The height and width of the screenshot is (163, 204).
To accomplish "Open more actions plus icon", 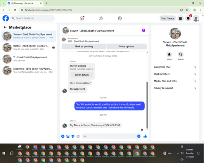I will pyautogui.click(x=63, y=136).
